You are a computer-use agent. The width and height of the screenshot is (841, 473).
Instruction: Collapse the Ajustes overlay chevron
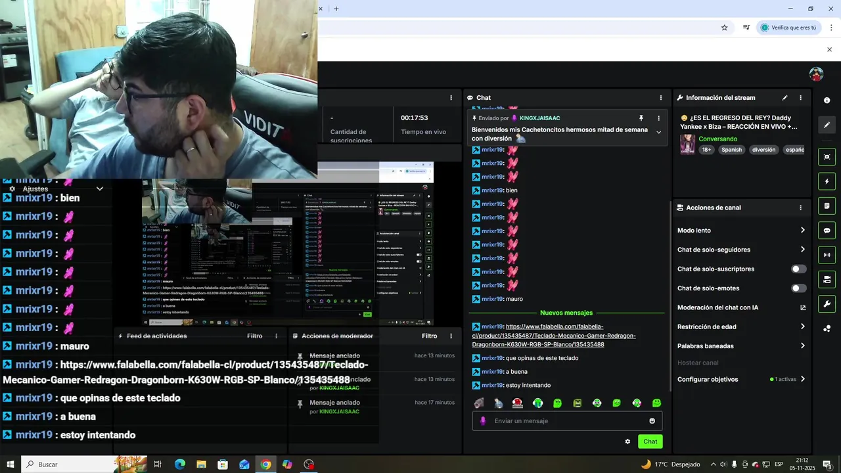tap(99, 189)
